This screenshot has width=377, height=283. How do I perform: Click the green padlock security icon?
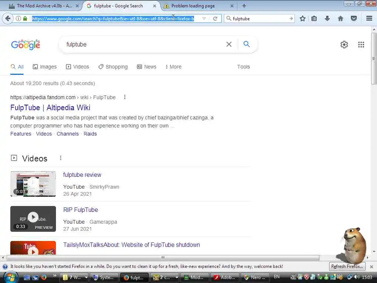tap(25, 18)
